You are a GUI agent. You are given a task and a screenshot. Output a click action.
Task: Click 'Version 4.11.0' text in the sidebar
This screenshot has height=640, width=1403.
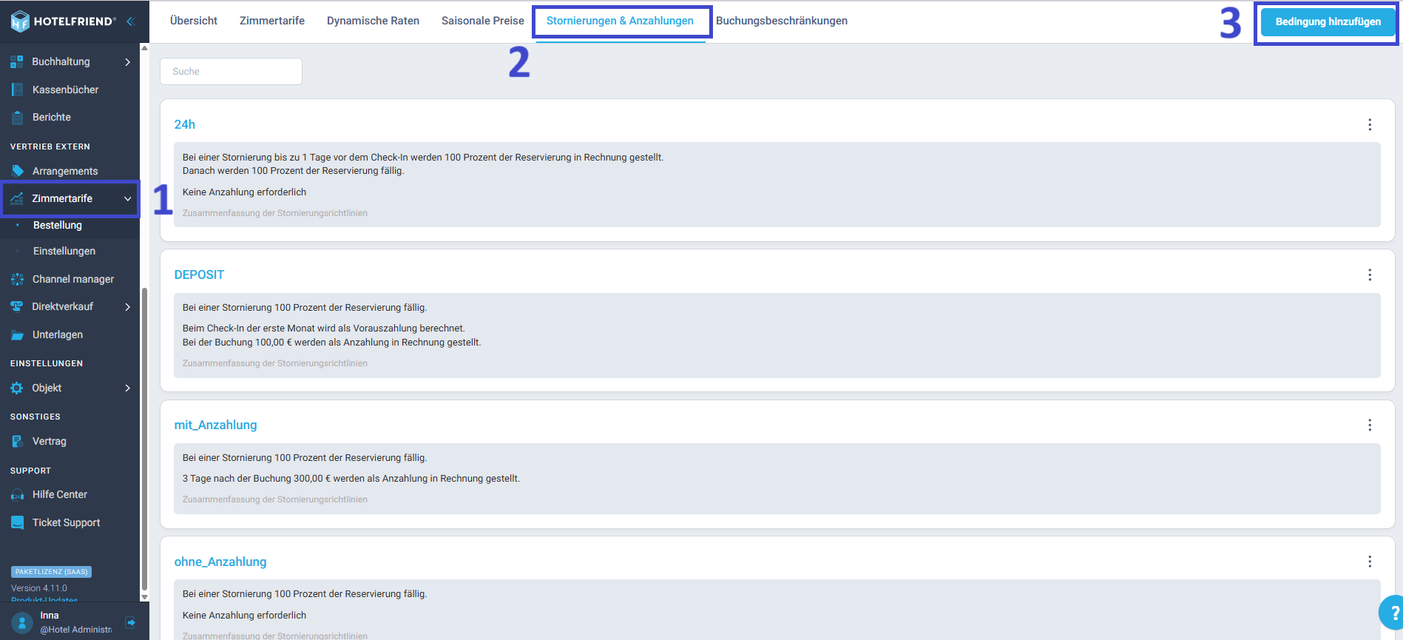(39, 588)
